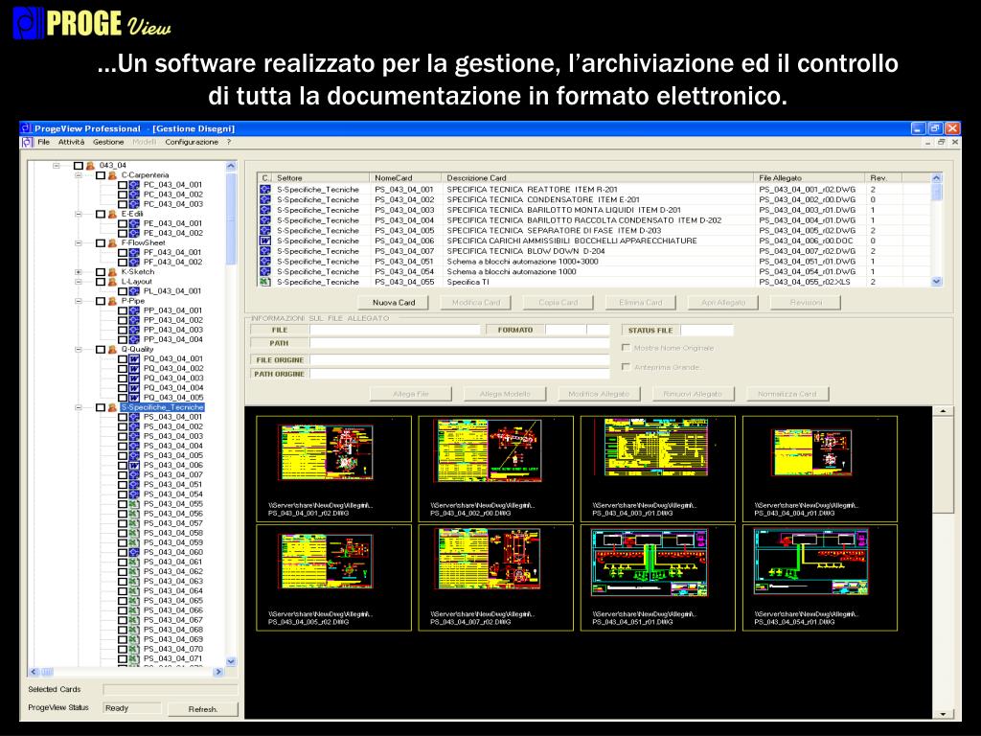Open the Configurazione menu
The height and width of the screenshot is (736, 981).
pyautogui.click(x=192, y=142)
